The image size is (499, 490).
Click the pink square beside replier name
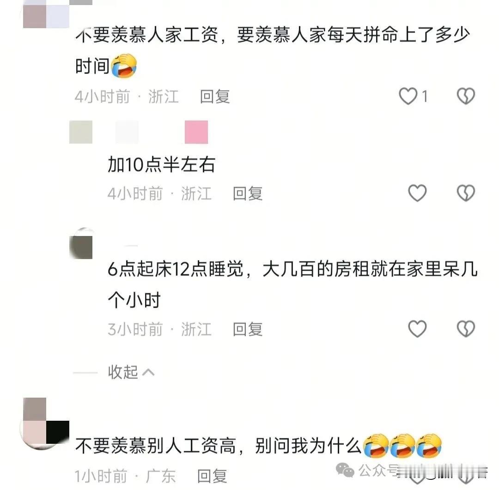coord(196,132)
